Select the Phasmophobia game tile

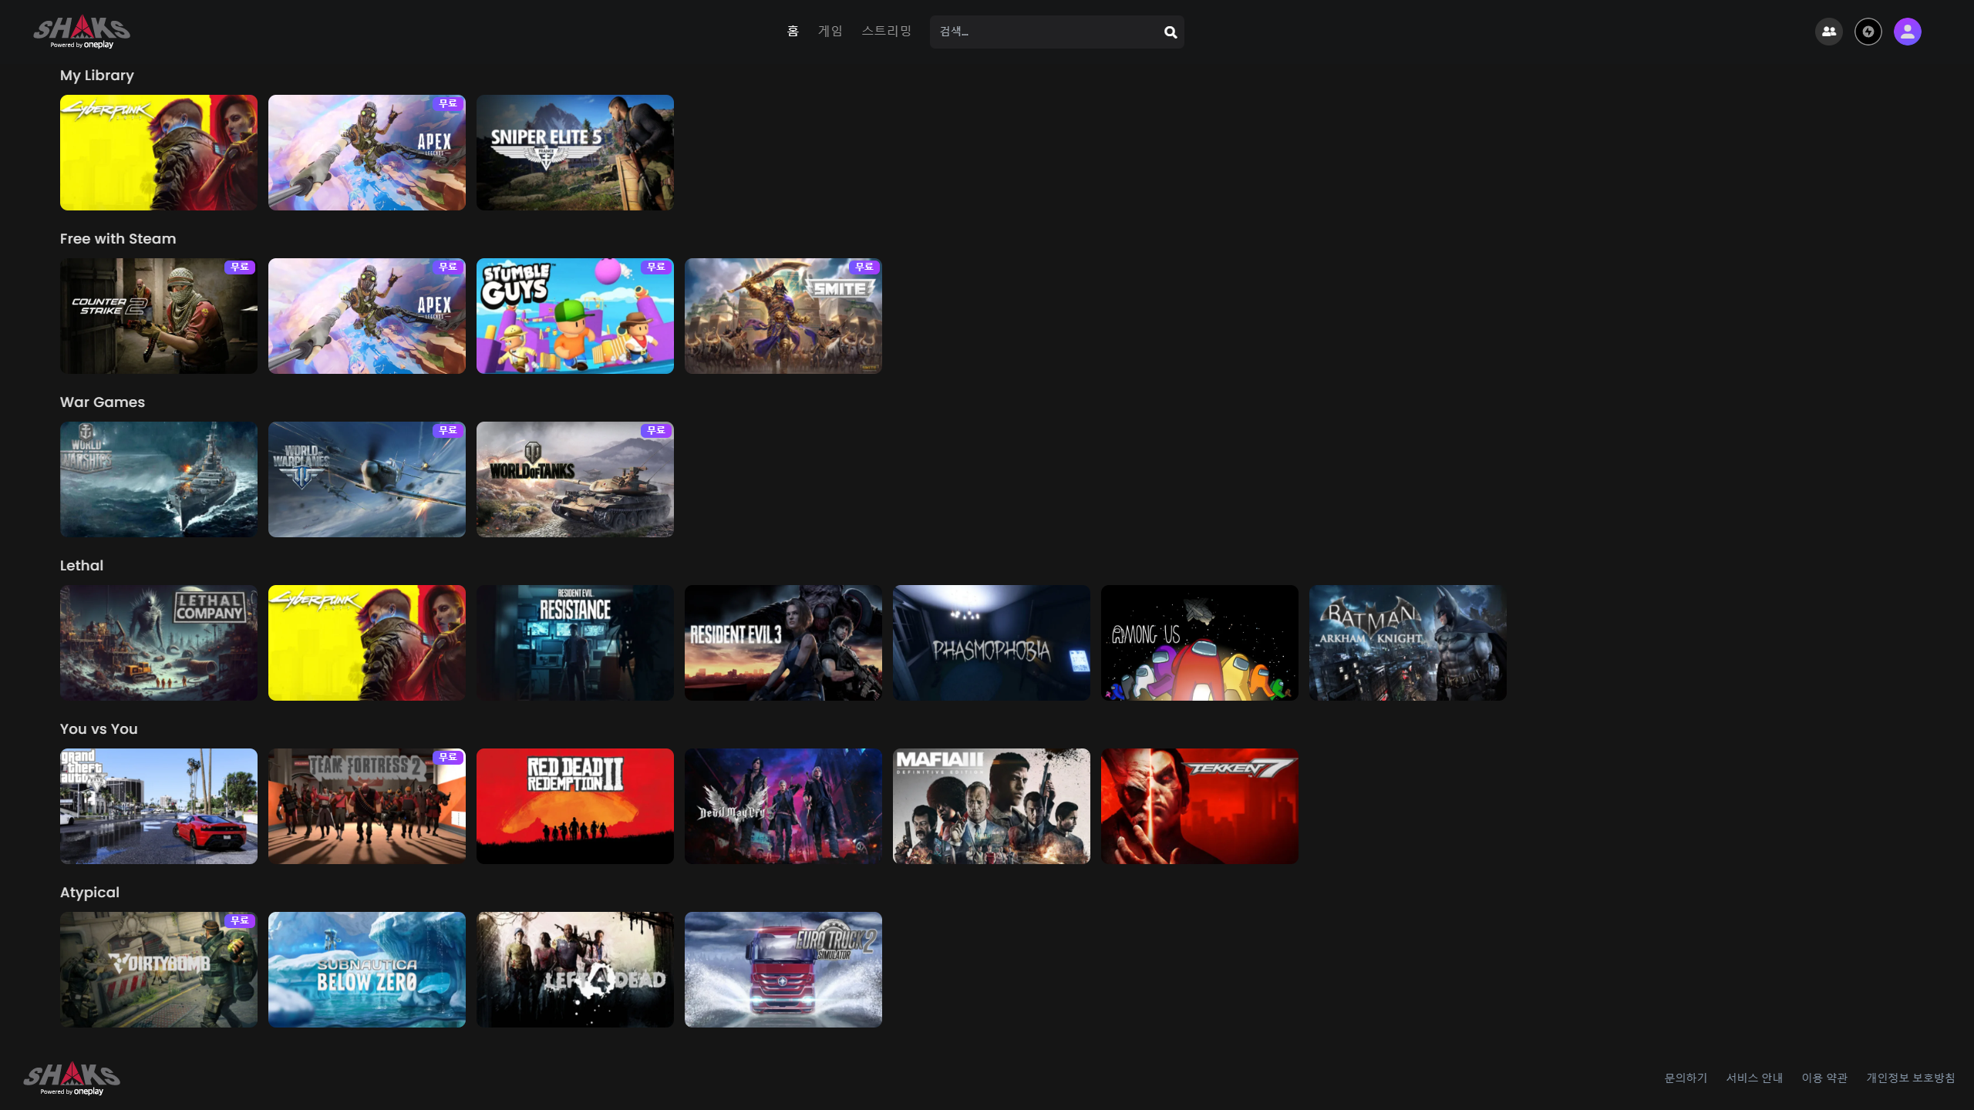[991, 643]
